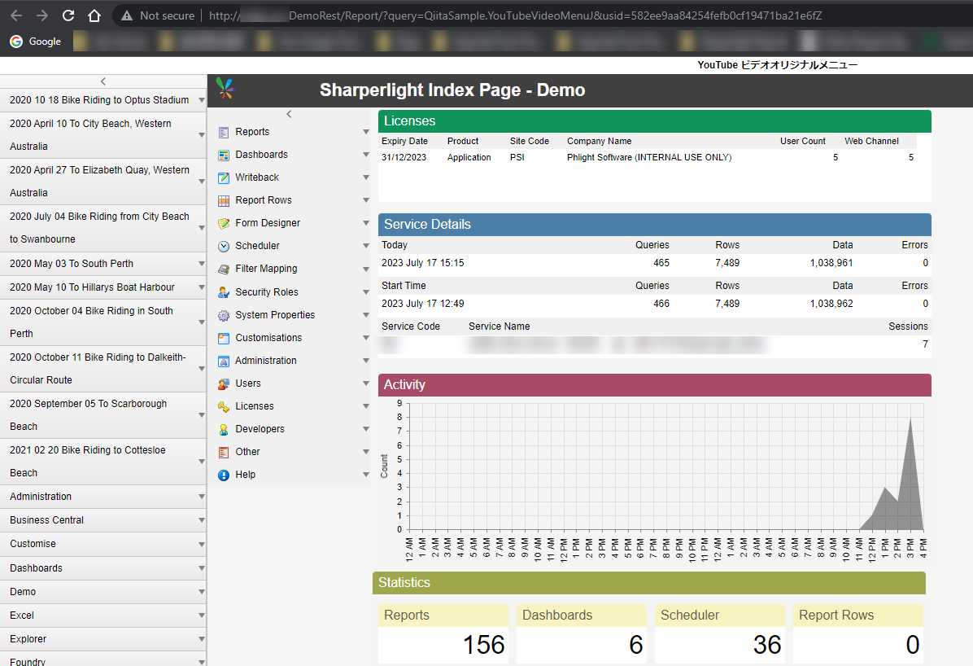Click the Filter Mapping icon

pos(224,269)
